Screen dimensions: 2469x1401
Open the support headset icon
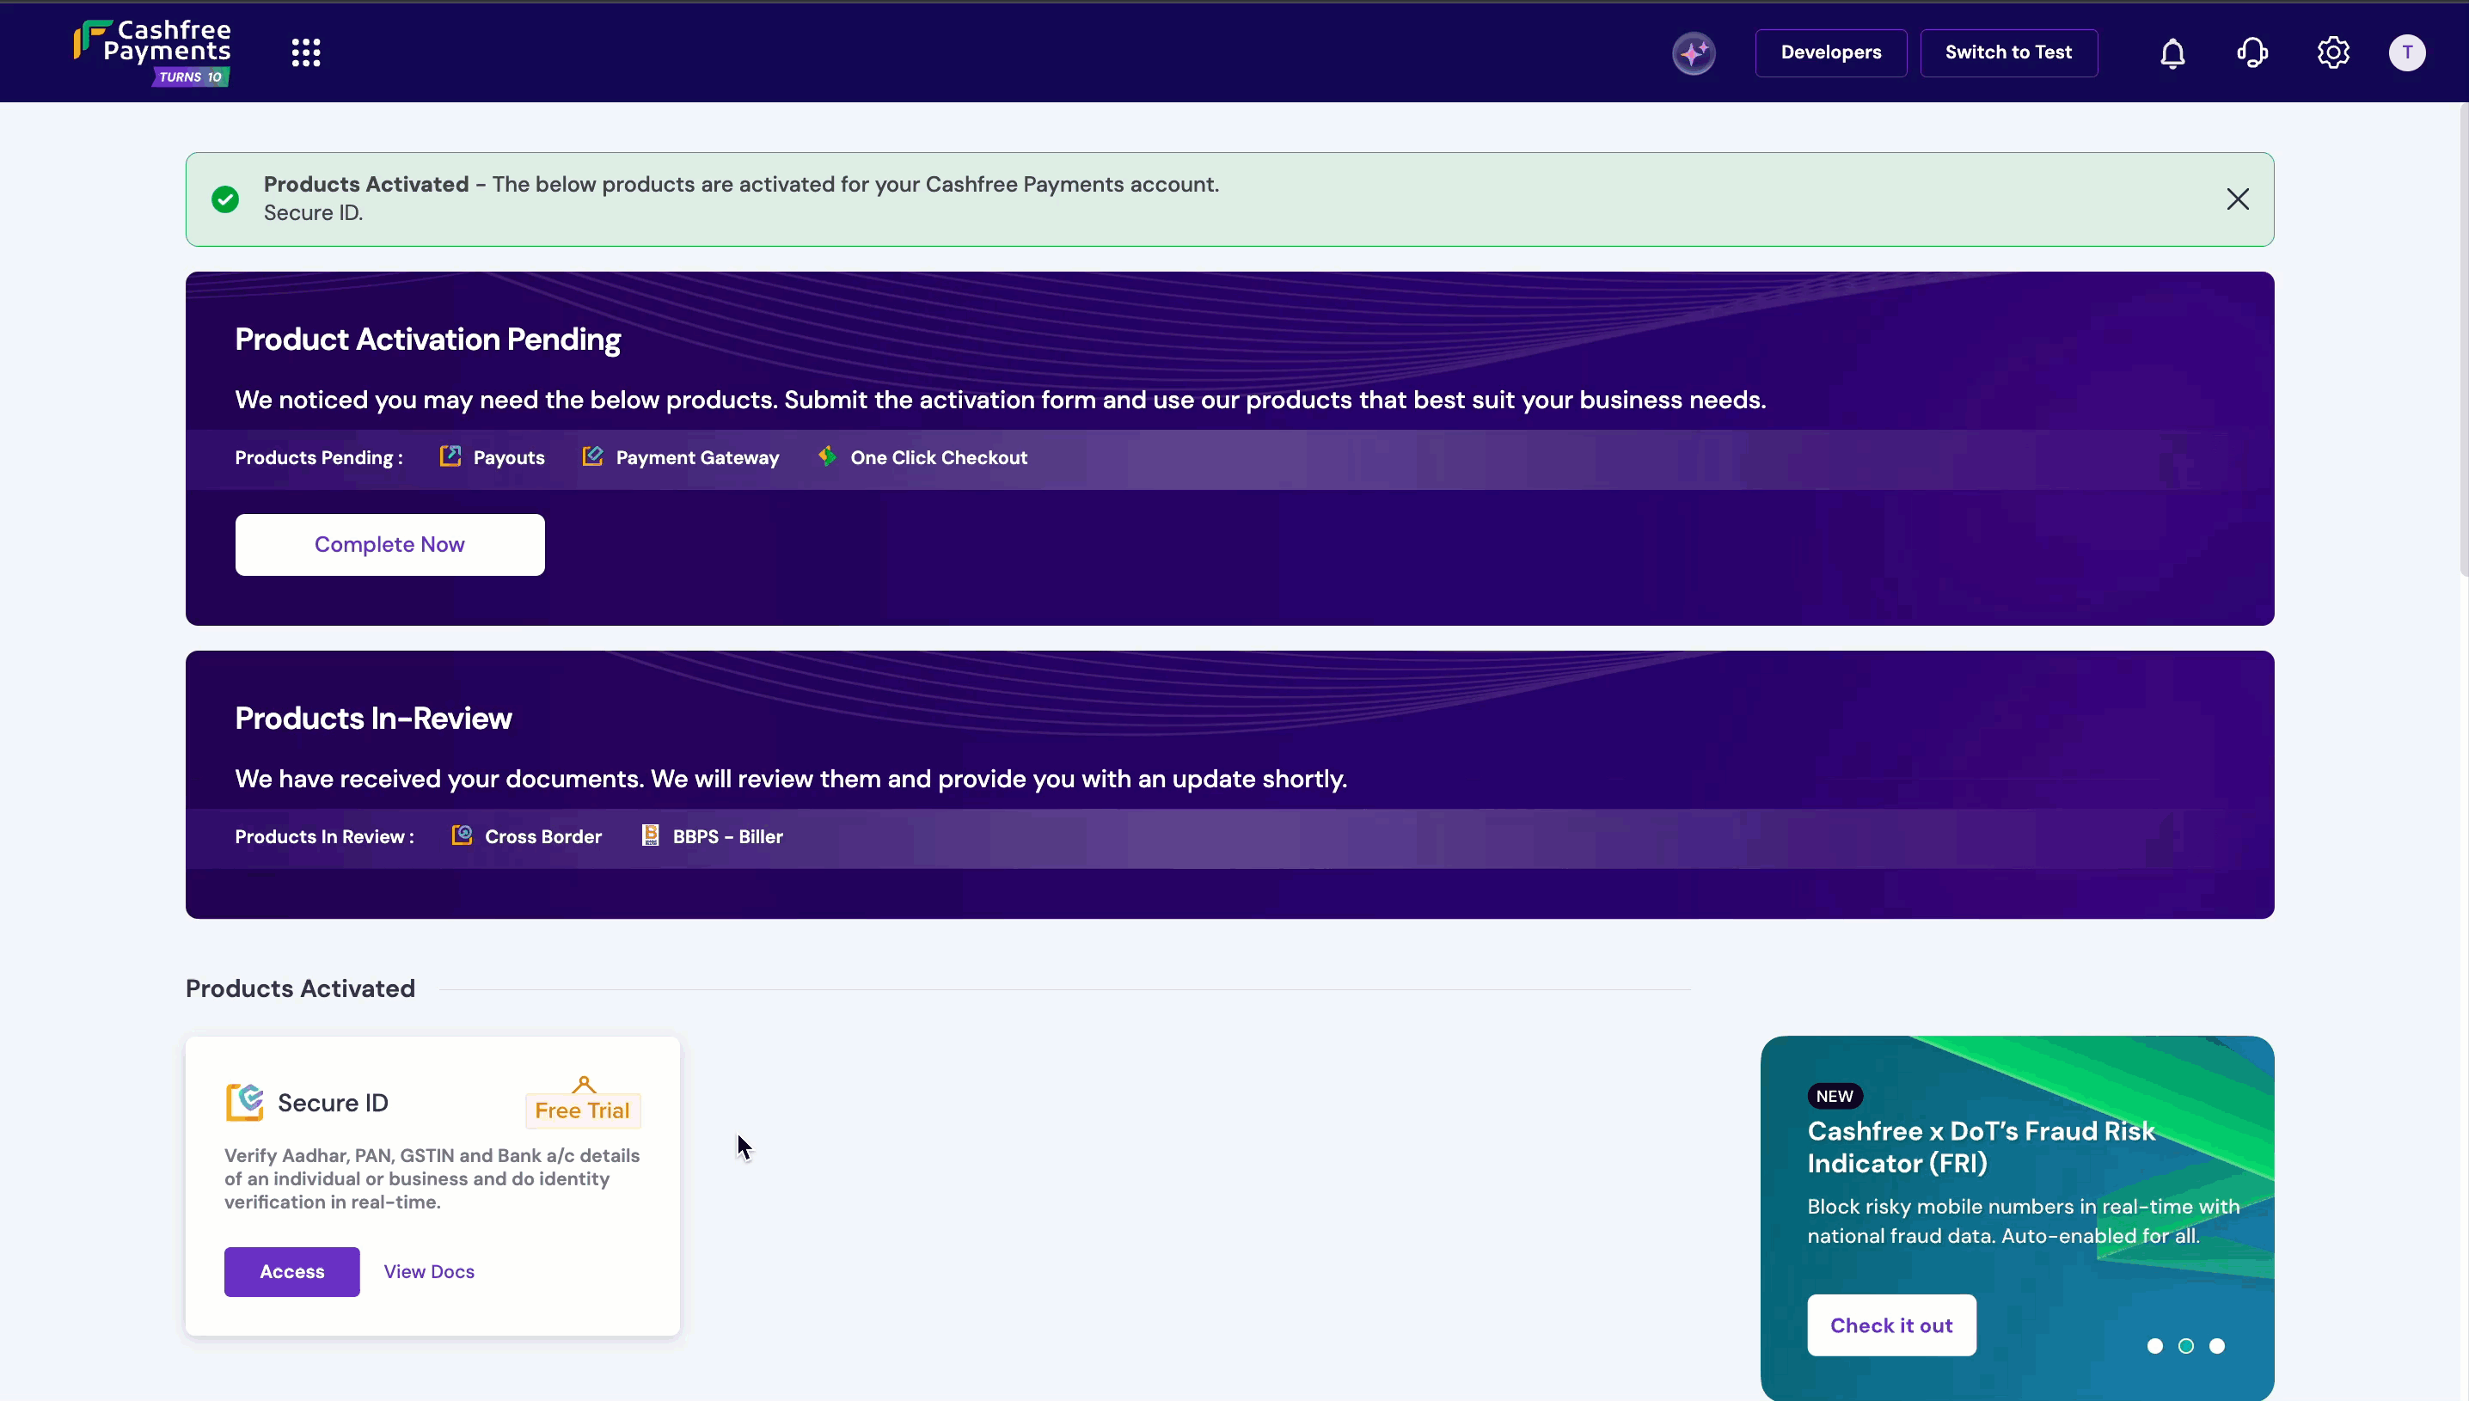[x=2252, y=53]
